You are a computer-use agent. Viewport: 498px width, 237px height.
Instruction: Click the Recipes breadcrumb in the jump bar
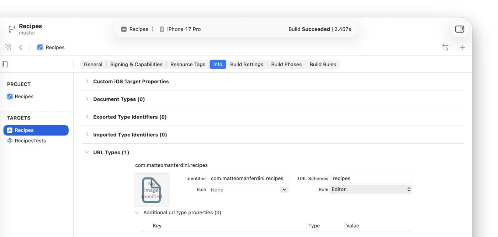[x=55, y=47]
